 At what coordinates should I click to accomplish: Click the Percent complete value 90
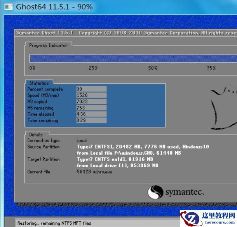tap(91, 89)
